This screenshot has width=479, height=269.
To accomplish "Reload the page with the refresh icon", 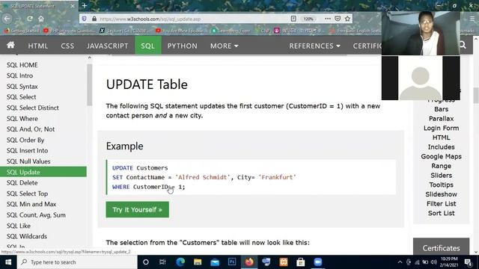I will click(30, 19).
